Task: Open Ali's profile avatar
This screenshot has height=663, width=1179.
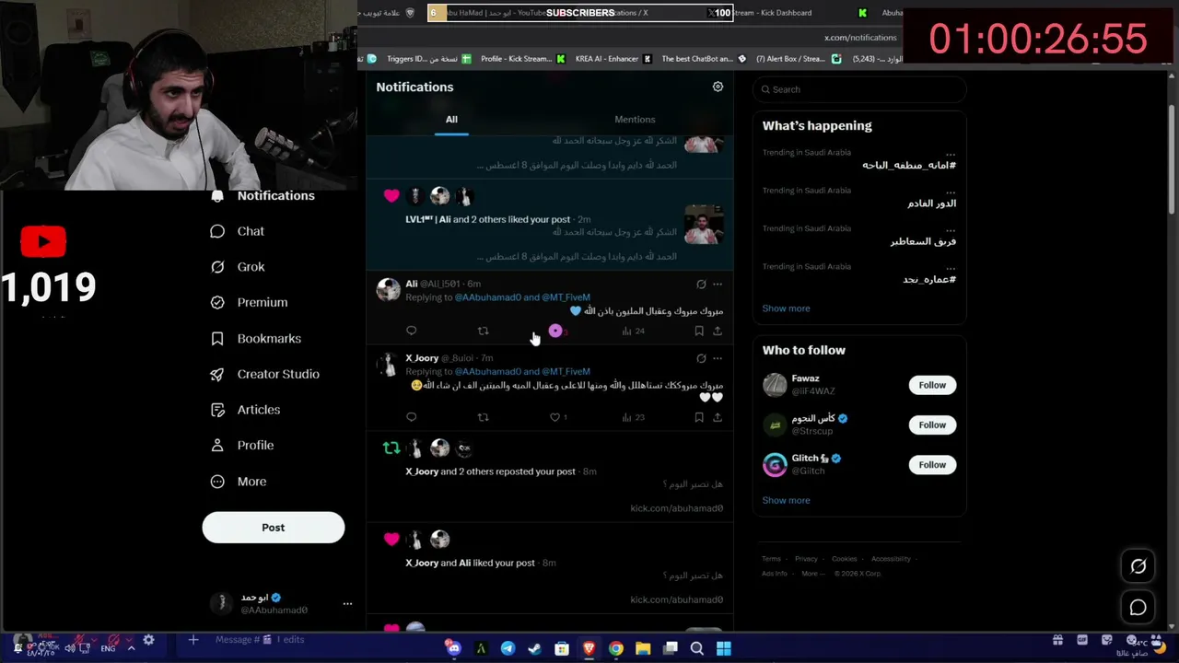Action: point(389,289)
